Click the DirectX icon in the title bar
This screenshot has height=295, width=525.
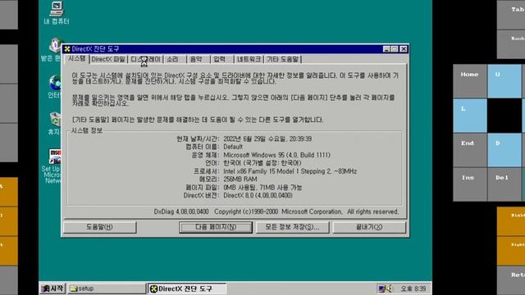(67, 49)
